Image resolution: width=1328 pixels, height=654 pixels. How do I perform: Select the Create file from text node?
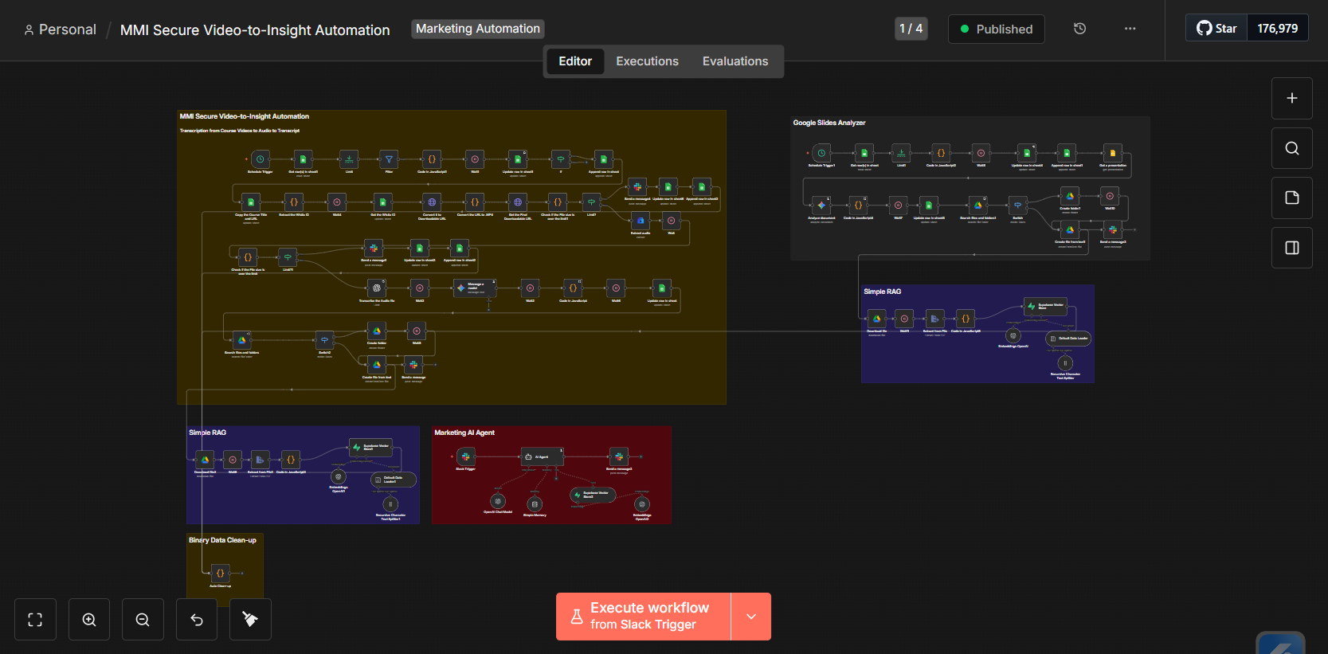pos(377,366)
